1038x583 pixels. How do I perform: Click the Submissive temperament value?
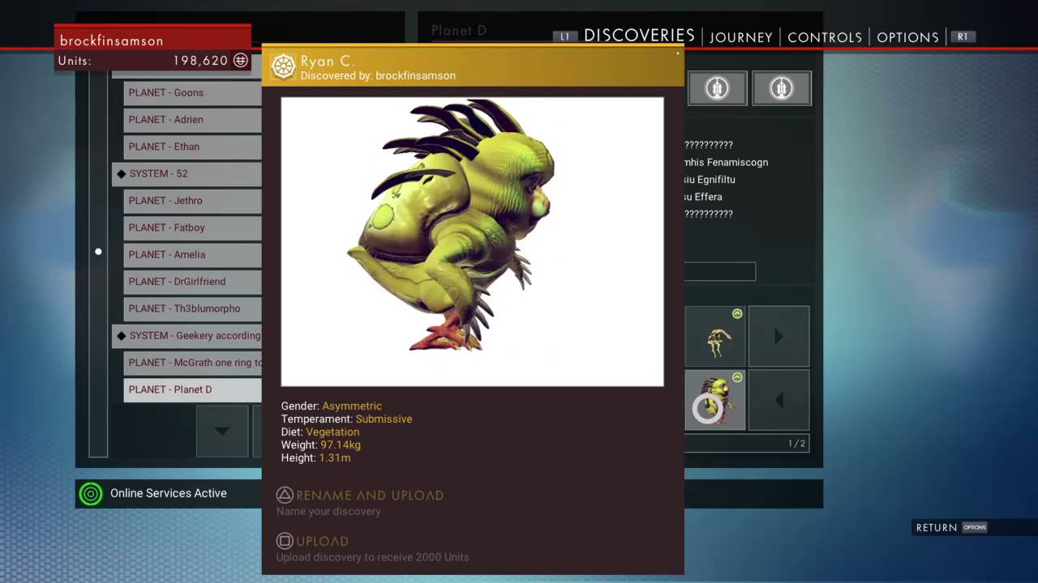[x=384, y=419]
